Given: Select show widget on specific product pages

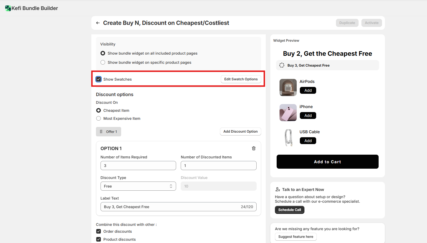Looking at the screenshot, I should coord(103,62).
